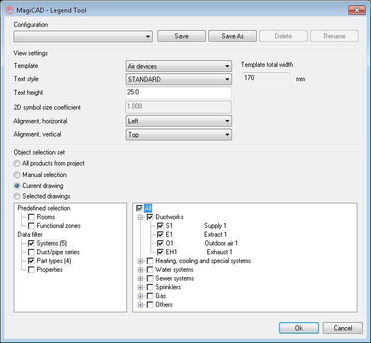Screen dimensions: 371x343
Task: Tick the Water systems checkbox
Action: click(150, 270)
